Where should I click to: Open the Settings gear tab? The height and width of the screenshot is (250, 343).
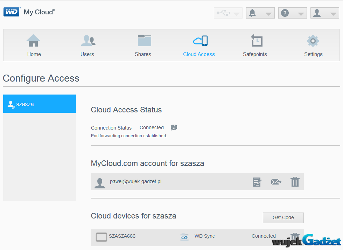[313, 45]
